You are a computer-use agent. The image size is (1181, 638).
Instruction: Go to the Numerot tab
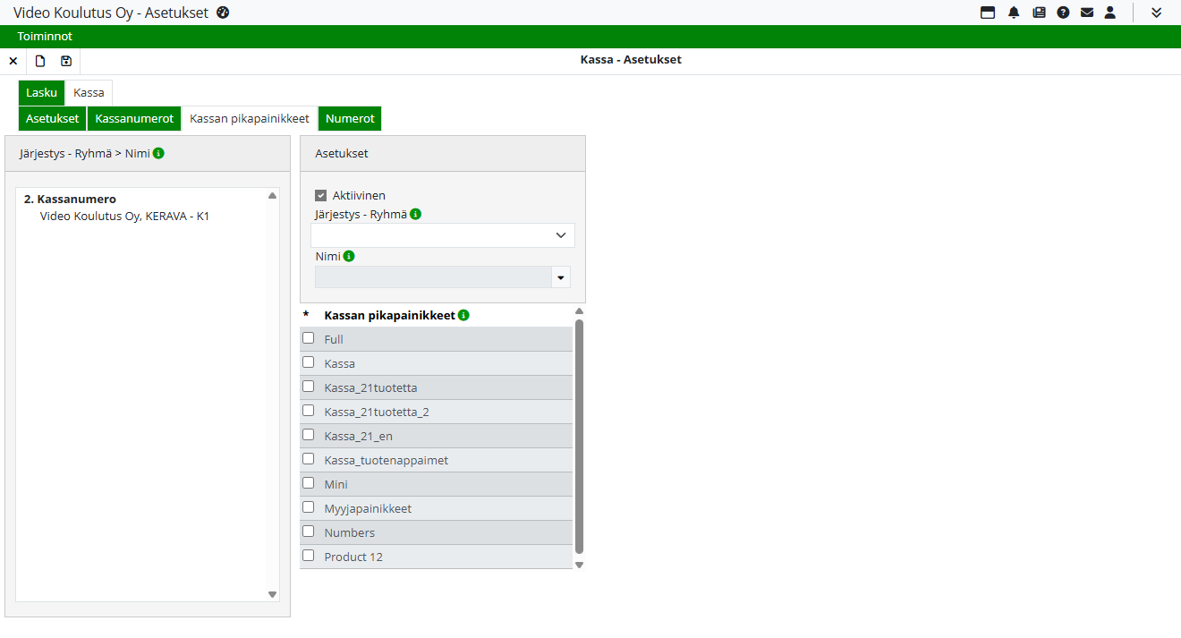pyautogui.click(x=350, y=118)
